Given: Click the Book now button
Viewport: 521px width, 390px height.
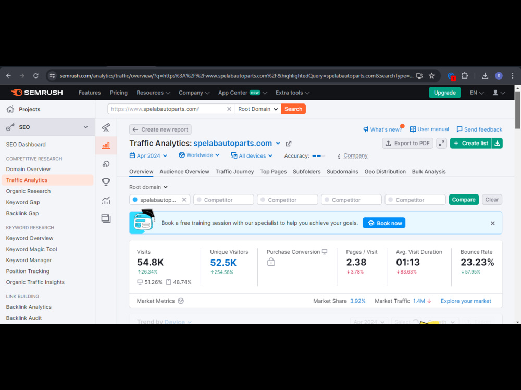Looking at the screenshot, I should coord(384,223).
